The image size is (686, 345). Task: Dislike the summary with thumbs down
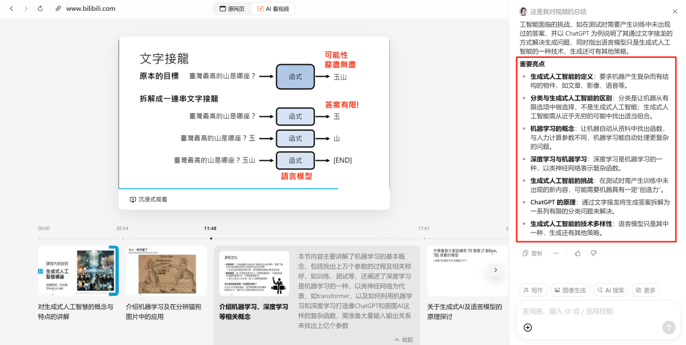click(x=594, y=253)
